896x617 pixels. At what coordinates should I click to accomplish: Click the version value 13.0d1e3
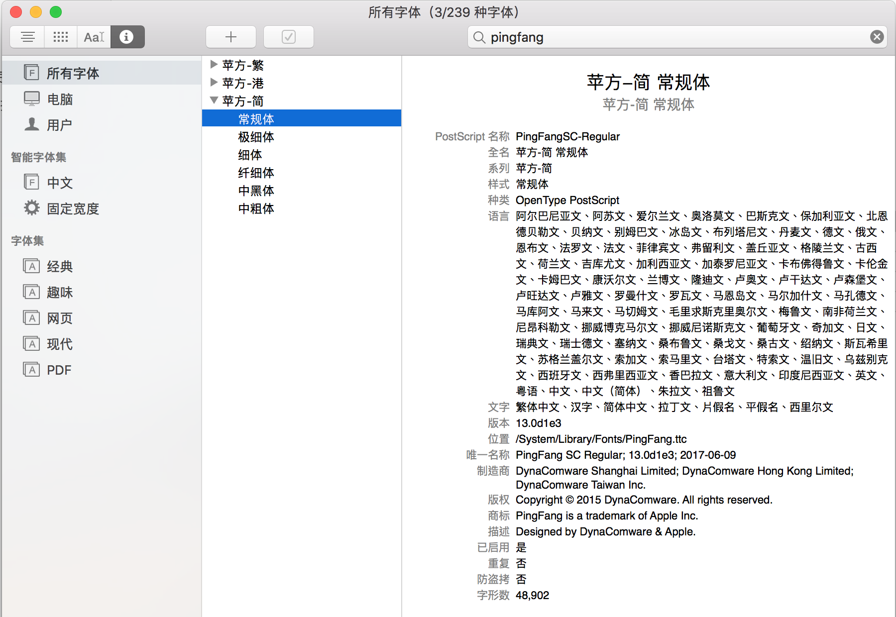539,423
